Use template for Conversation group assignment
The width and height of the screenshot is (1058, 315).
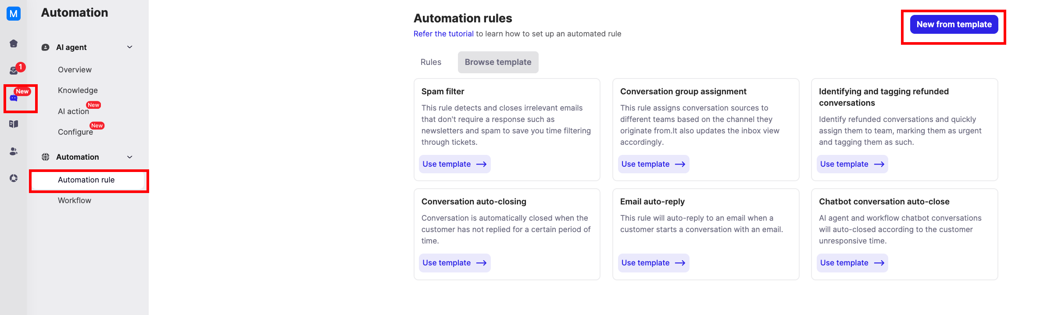coord(654,164)
